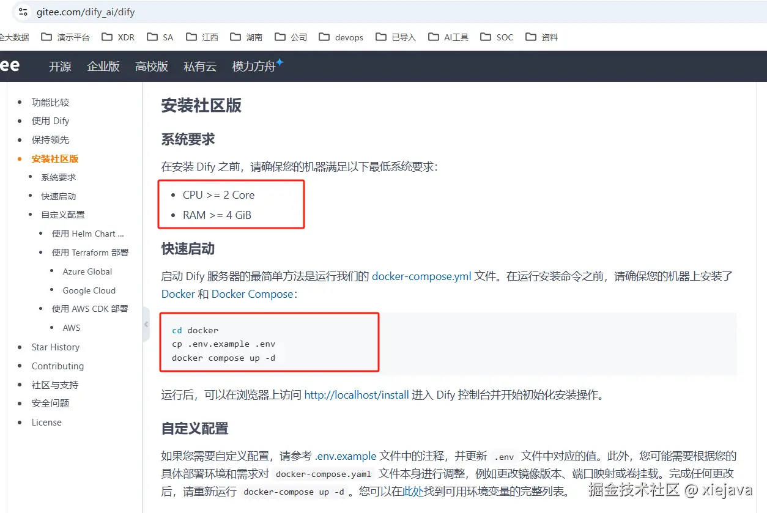Open the AI工具 bookmark folder
The image size is (767, 513).
tap(448, 37)
